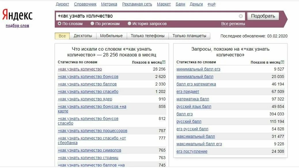Open the 'Директ' link
The height and width of the screenshot is (168, 299).
62,4
